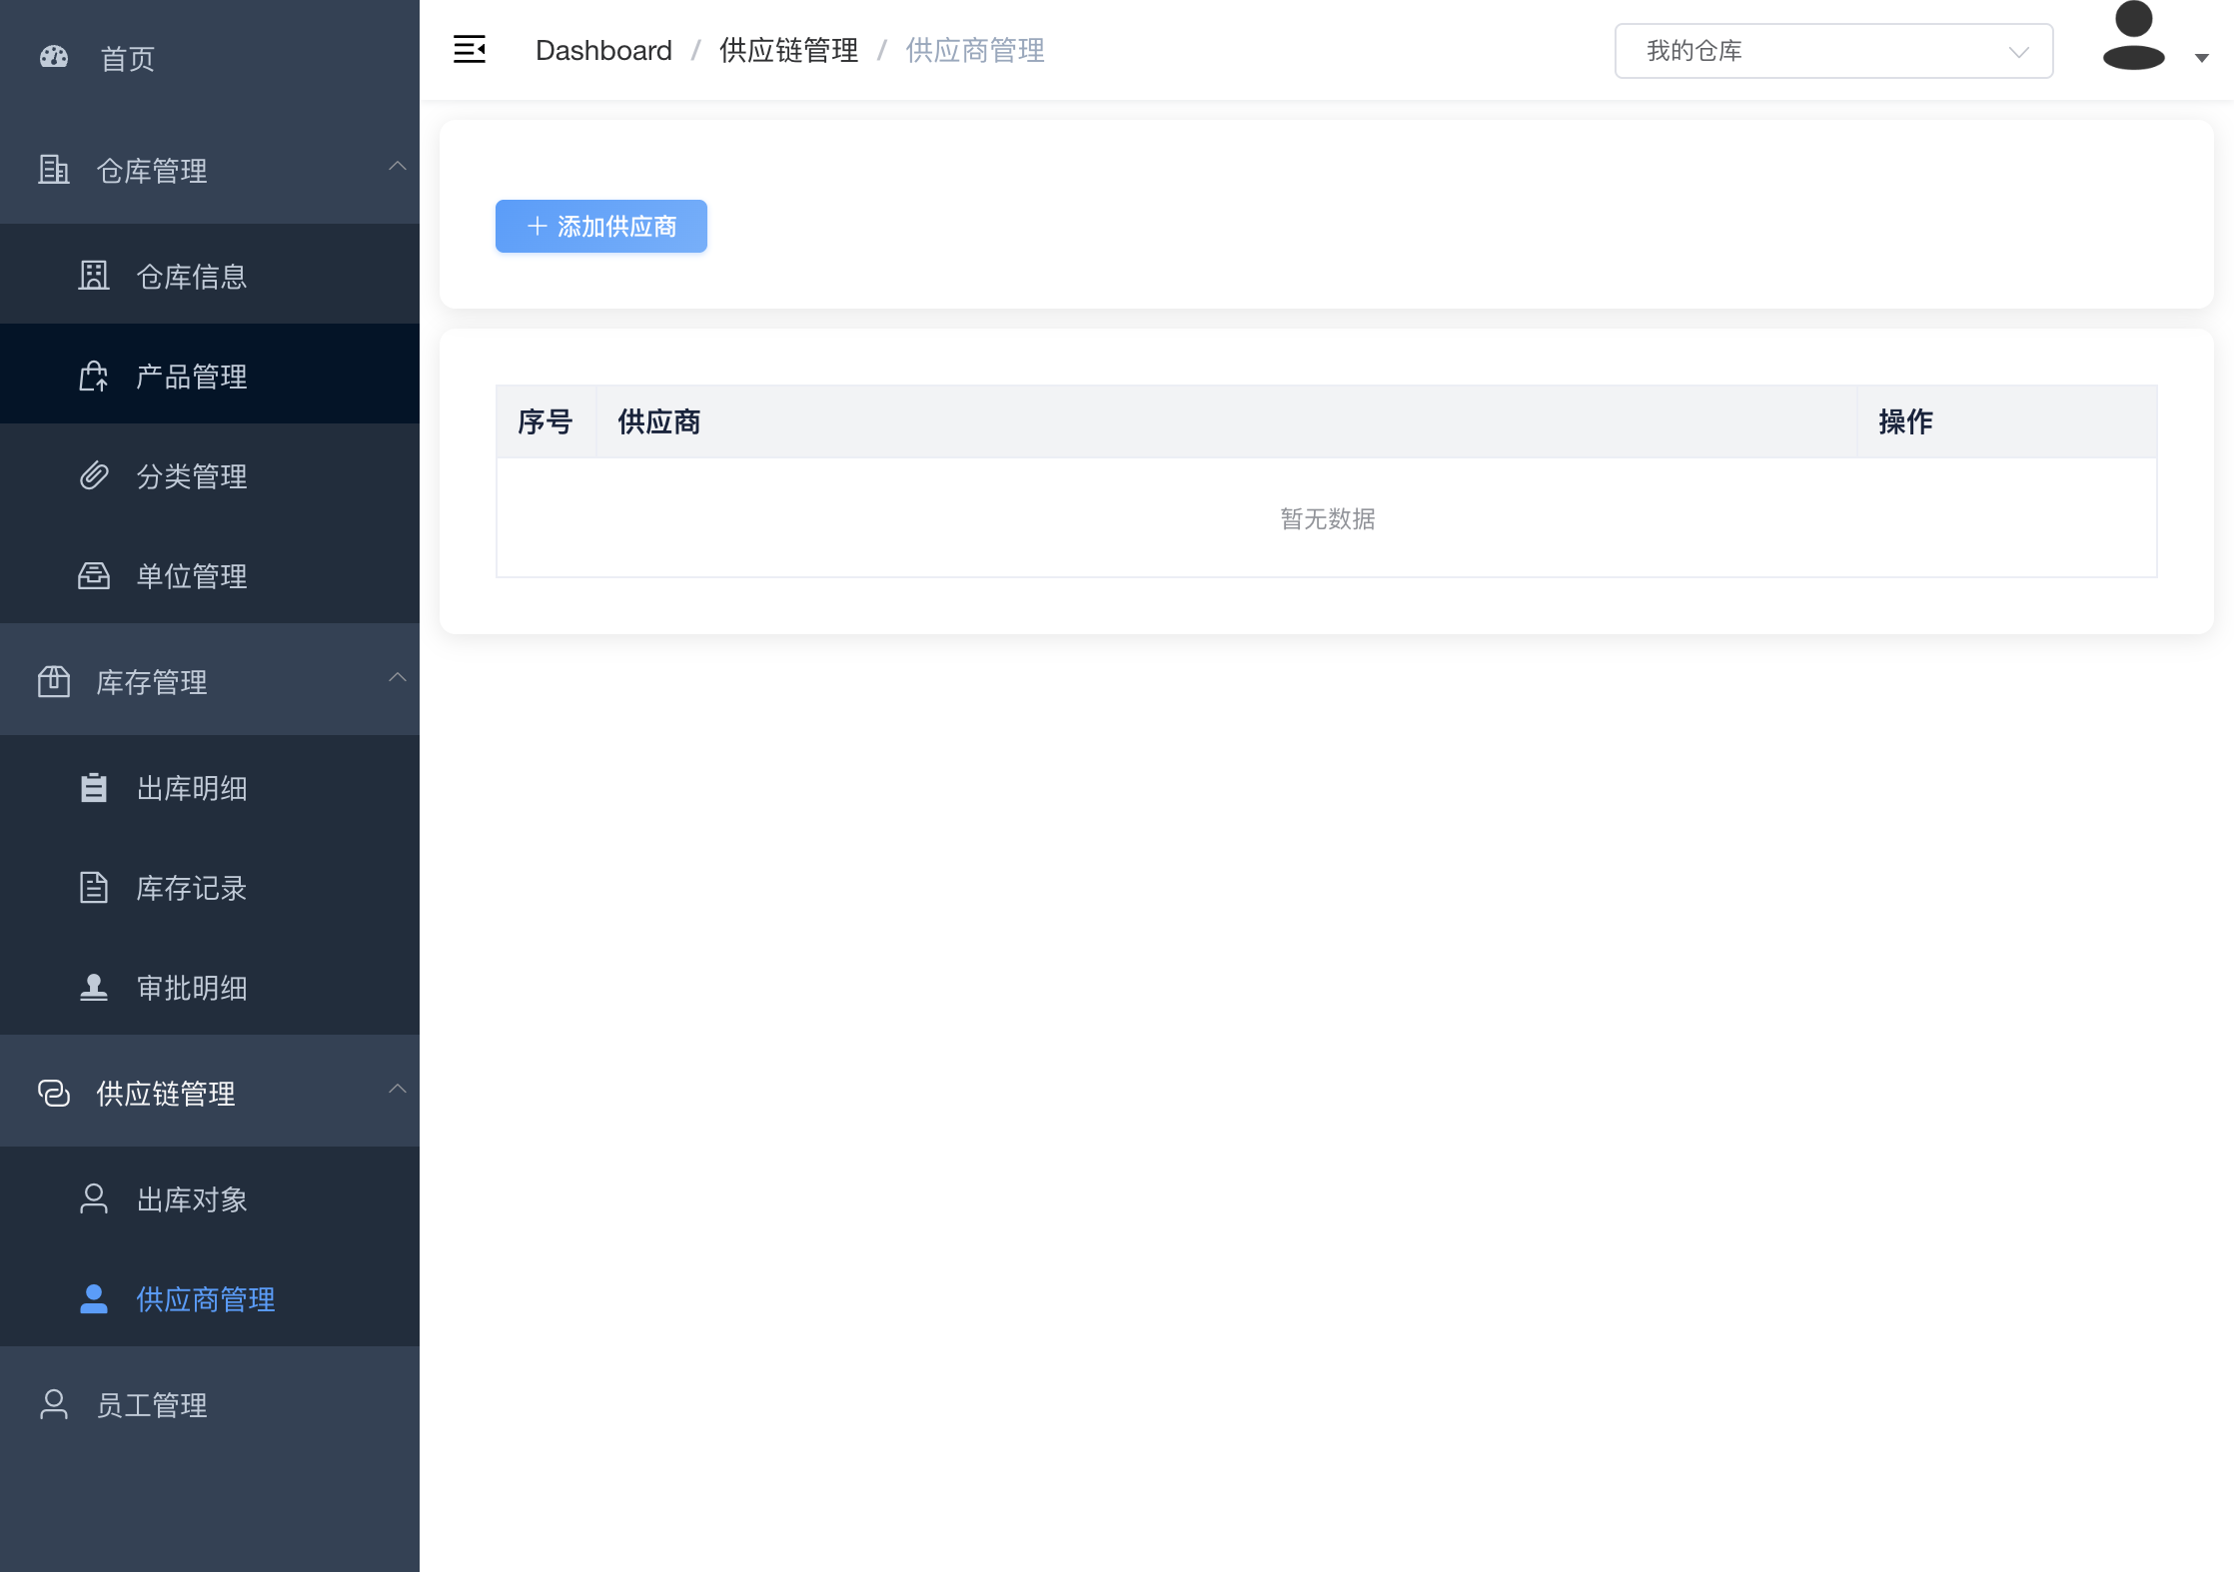Collapse the 供应链管理 submenu chevron
The image size is (2234, 1572).
(397, 1090)
